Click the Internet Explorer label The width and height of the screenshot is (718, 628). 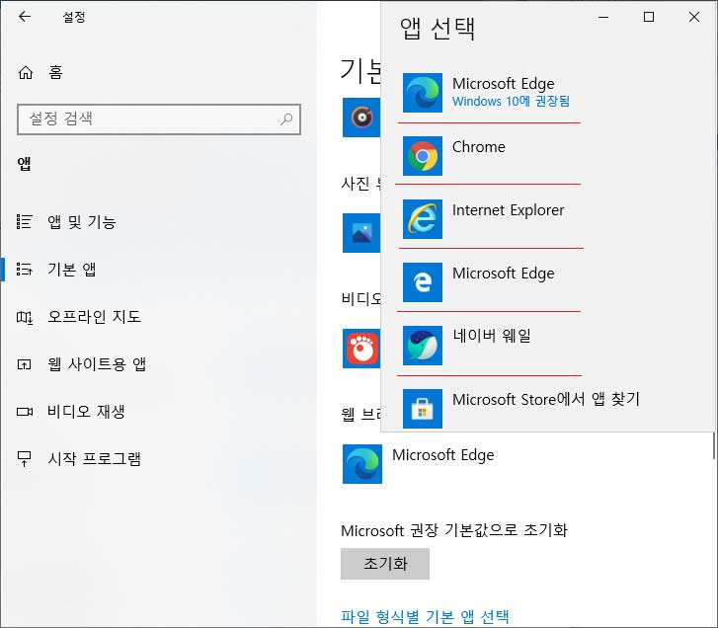click(x=509, y=210)
